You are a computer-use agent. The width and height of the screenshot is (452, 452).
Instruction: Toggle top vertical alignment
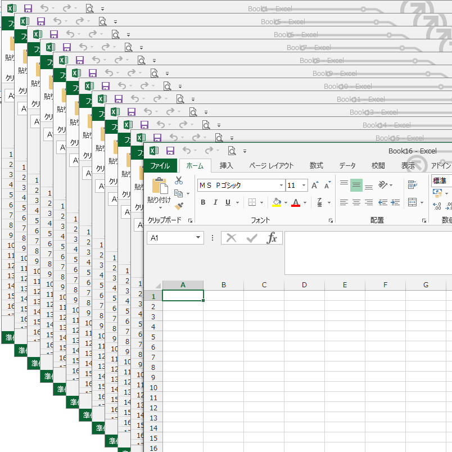click(344, 184)
